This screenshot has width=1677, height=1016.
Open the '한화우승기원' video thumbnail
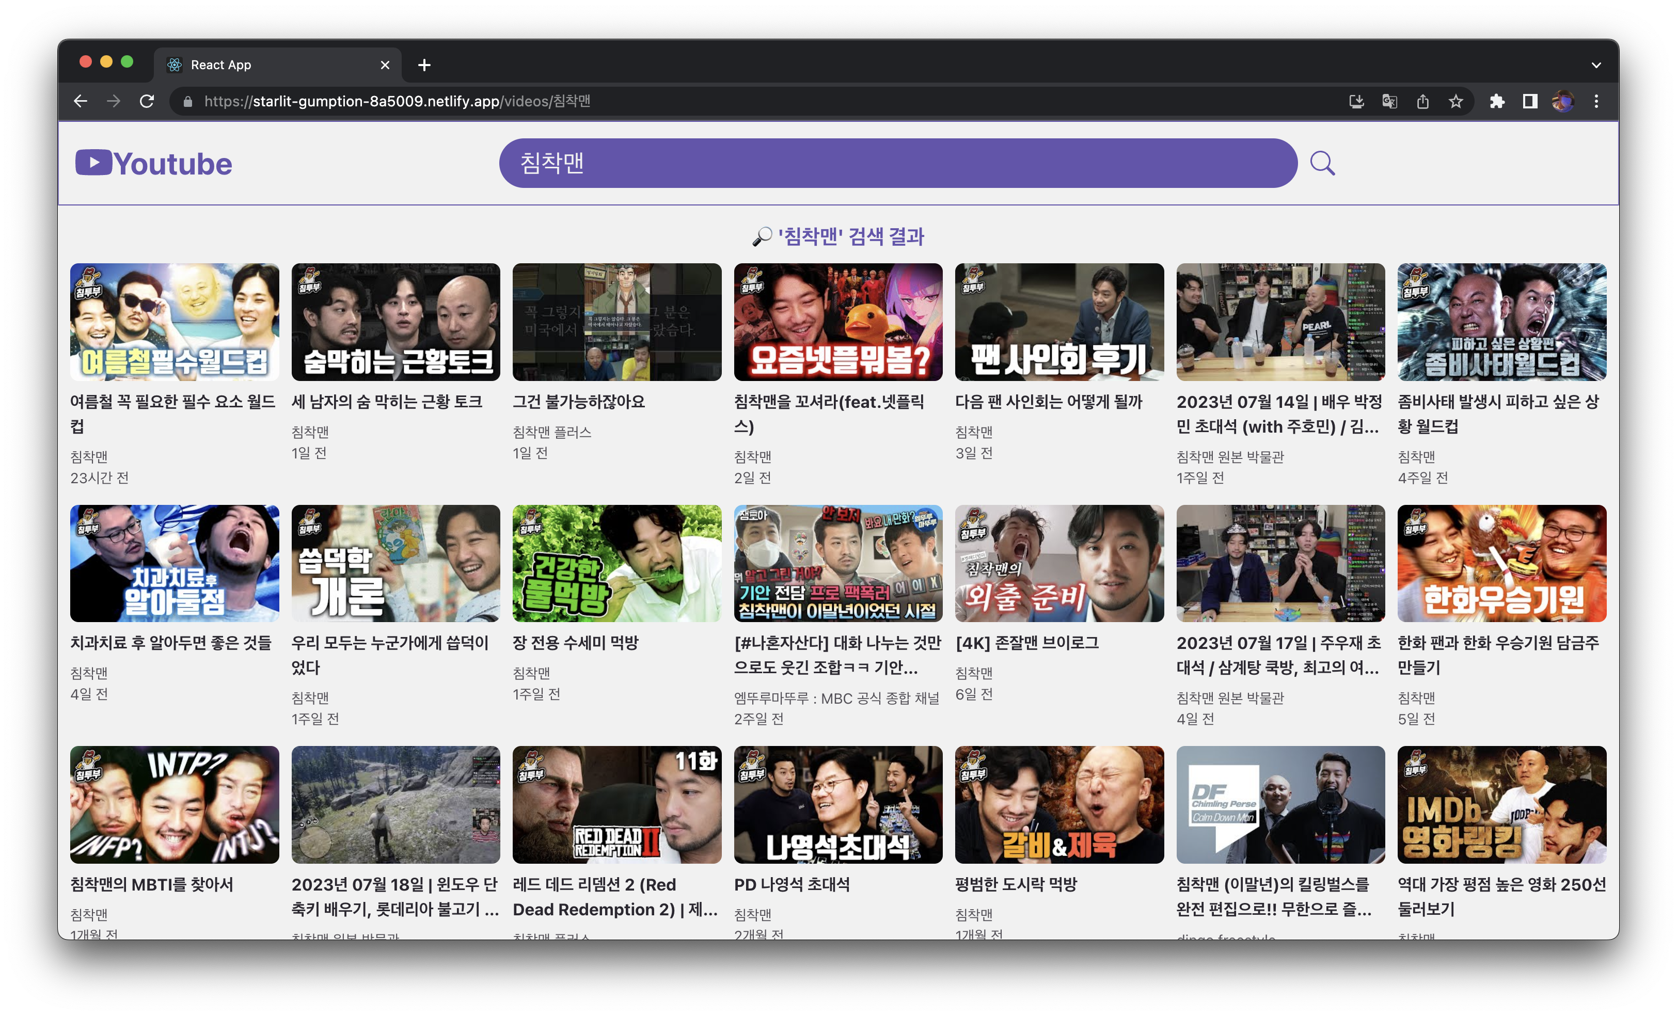[1501, 563]
